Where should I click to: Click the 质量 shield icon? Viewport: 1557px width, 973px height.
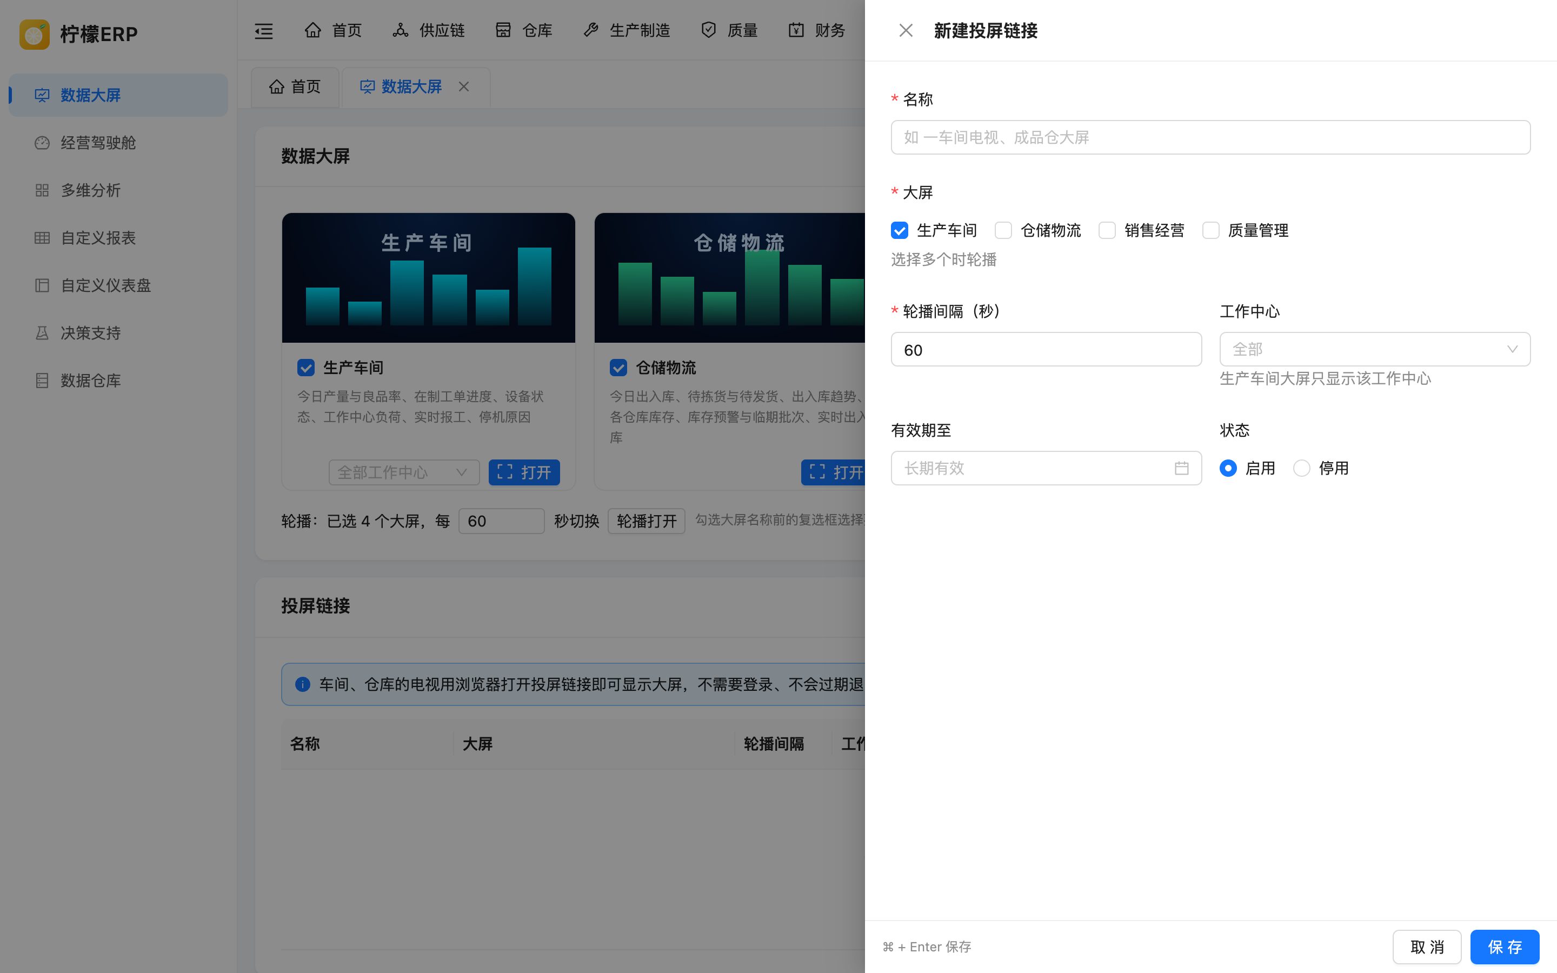point(708,30)
